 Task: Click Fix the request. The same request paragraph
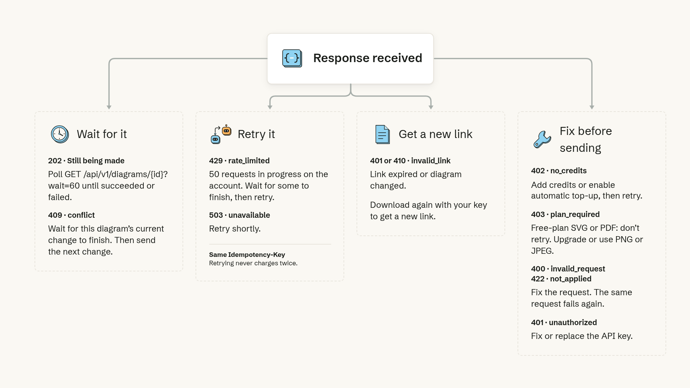(x=581, y=298)
